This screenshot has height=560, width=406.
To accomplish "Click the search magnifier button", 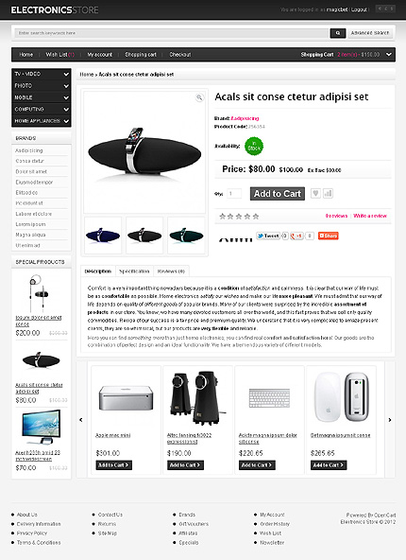I will pos(338,33).
